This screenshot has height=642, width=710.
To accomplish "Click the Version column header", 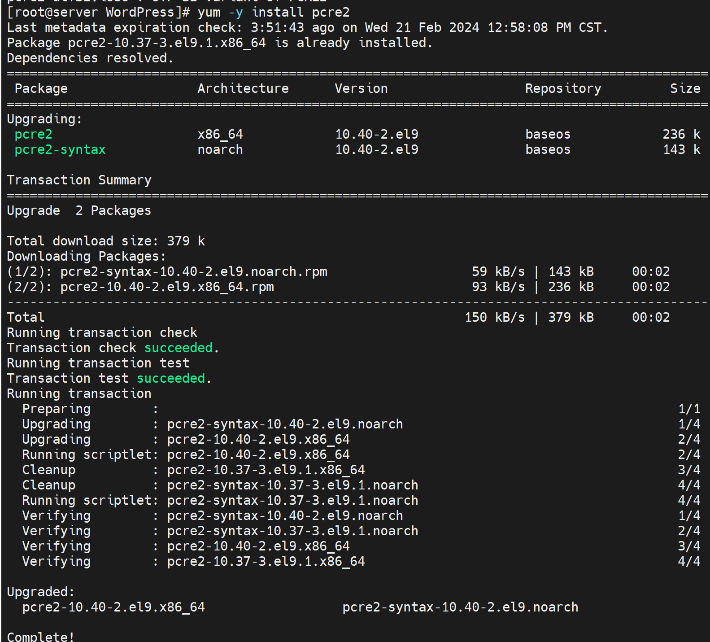I will tap(361, 88).
